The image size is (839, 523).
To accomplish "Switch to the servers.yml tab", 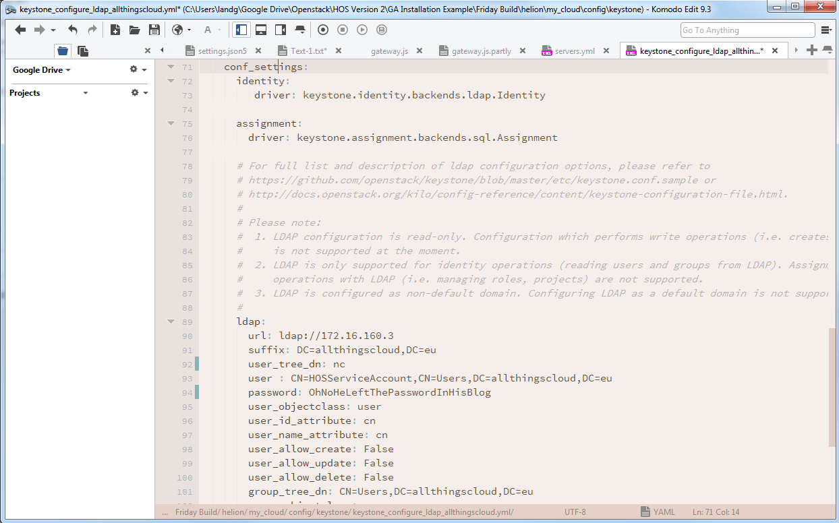I will click(x=574, y=51).
